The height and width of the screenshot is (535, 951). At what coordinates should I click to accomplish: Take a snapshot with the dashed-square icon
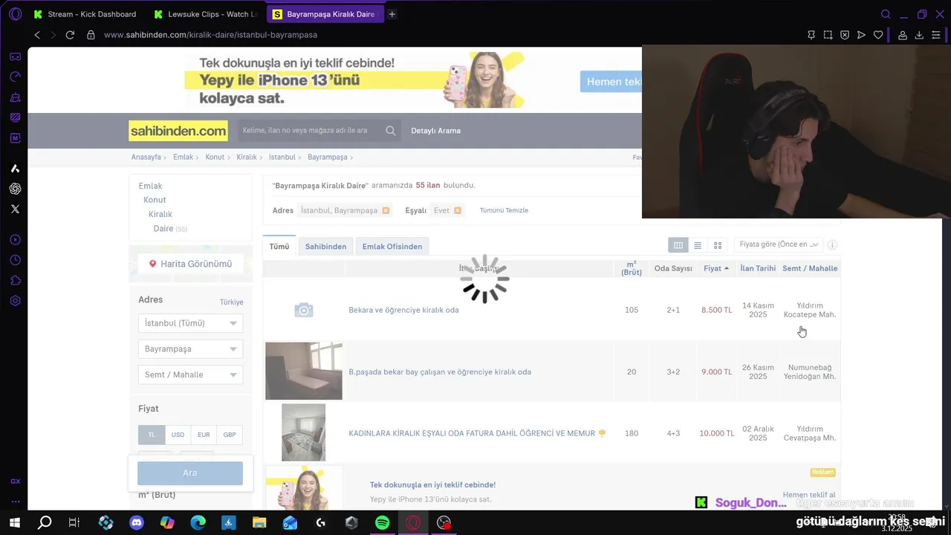(x=828, y=35)
